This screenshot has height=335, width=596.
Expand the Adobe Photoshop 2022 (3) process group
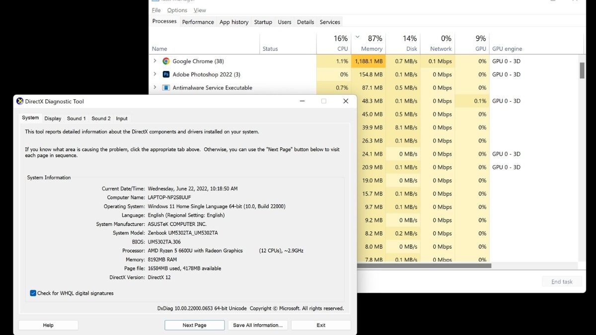point(155,74)
